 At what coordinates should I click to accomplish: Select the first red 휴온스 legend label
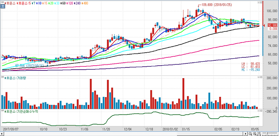10,3
